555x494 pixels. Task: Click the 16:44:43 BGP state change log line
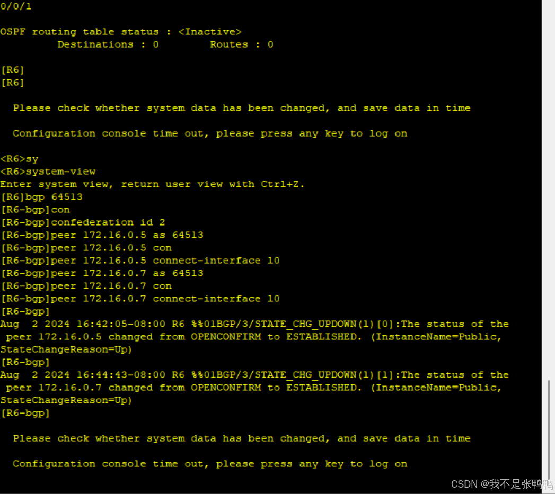(254, 388)
